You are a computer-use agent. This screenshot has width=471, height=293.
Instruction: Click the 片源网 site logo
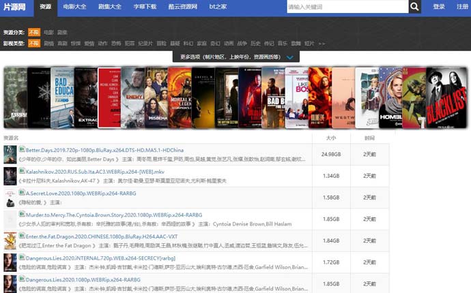point(14,7)
